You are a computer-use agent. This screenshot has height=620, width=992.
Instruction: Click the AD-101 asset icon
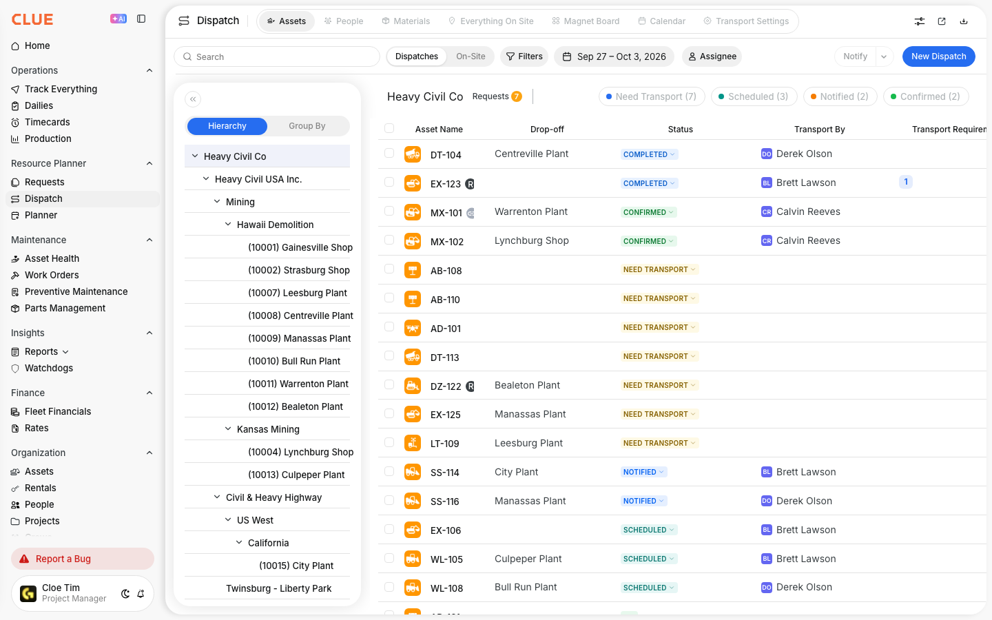[x=413, y=328]
